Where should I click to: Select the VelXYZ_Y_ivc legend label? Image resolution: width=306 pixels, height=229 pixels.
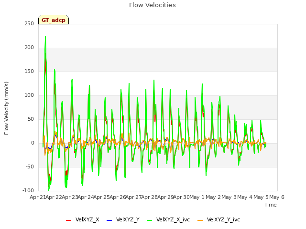click(x=223, y=219)
